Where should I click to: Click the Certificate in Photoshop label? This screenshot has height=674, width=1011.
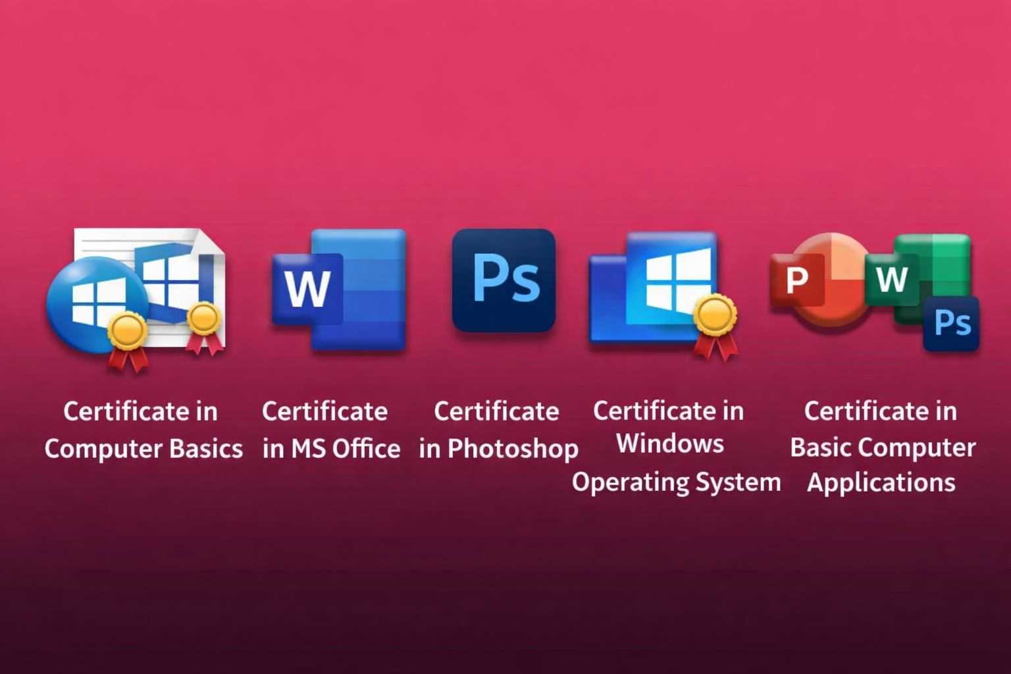[498, 429]
